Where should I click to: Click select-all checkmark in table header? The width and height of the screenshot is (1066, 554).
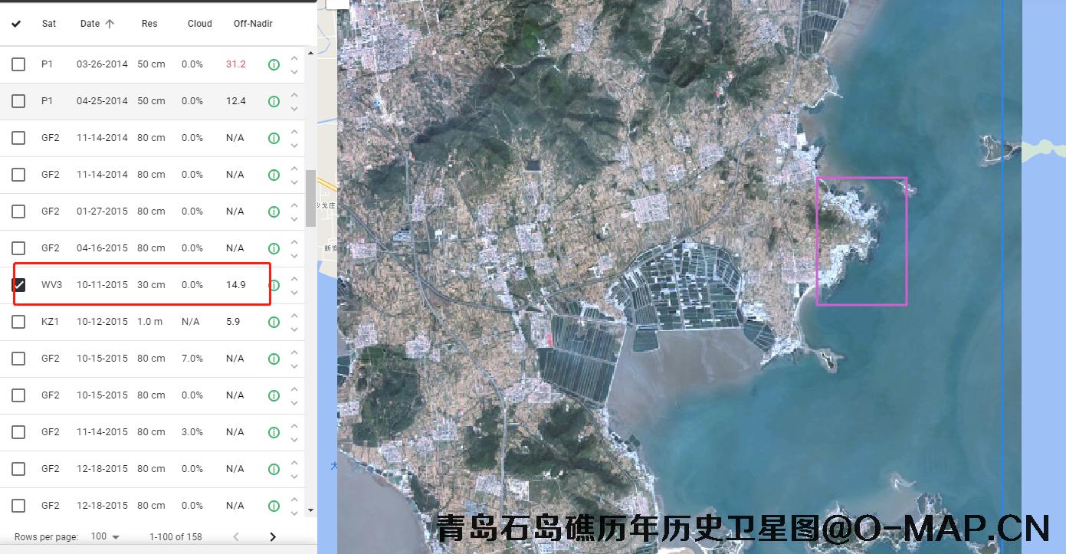tap(16, 24)
